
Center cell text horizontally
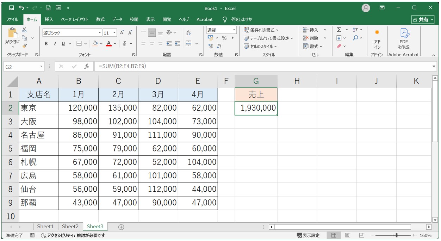(x=152, y=44)
